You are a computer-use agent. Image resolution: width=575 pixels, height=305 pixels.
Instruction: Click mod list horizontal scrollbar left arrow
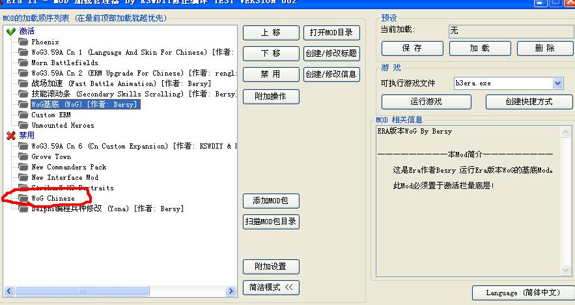point(9,291)
